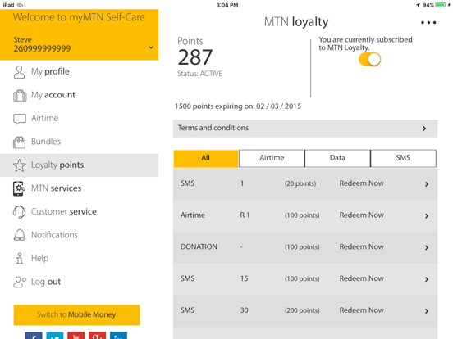The image size is (453, 339).
Task: Expand the Steve account dropdown arrow
Action: (151, 47)
